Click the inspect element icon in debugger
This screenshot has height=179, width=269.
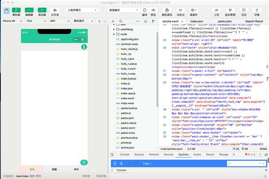click(112, 154)
